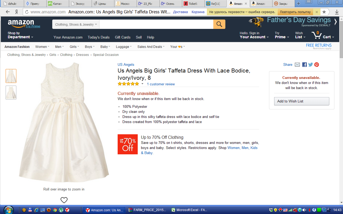
Task: Open the shopping cart icon
Action: pos(316,35)
